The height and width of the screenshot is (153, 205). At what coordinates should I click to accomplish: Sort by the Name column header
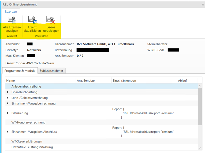point(41,81)
